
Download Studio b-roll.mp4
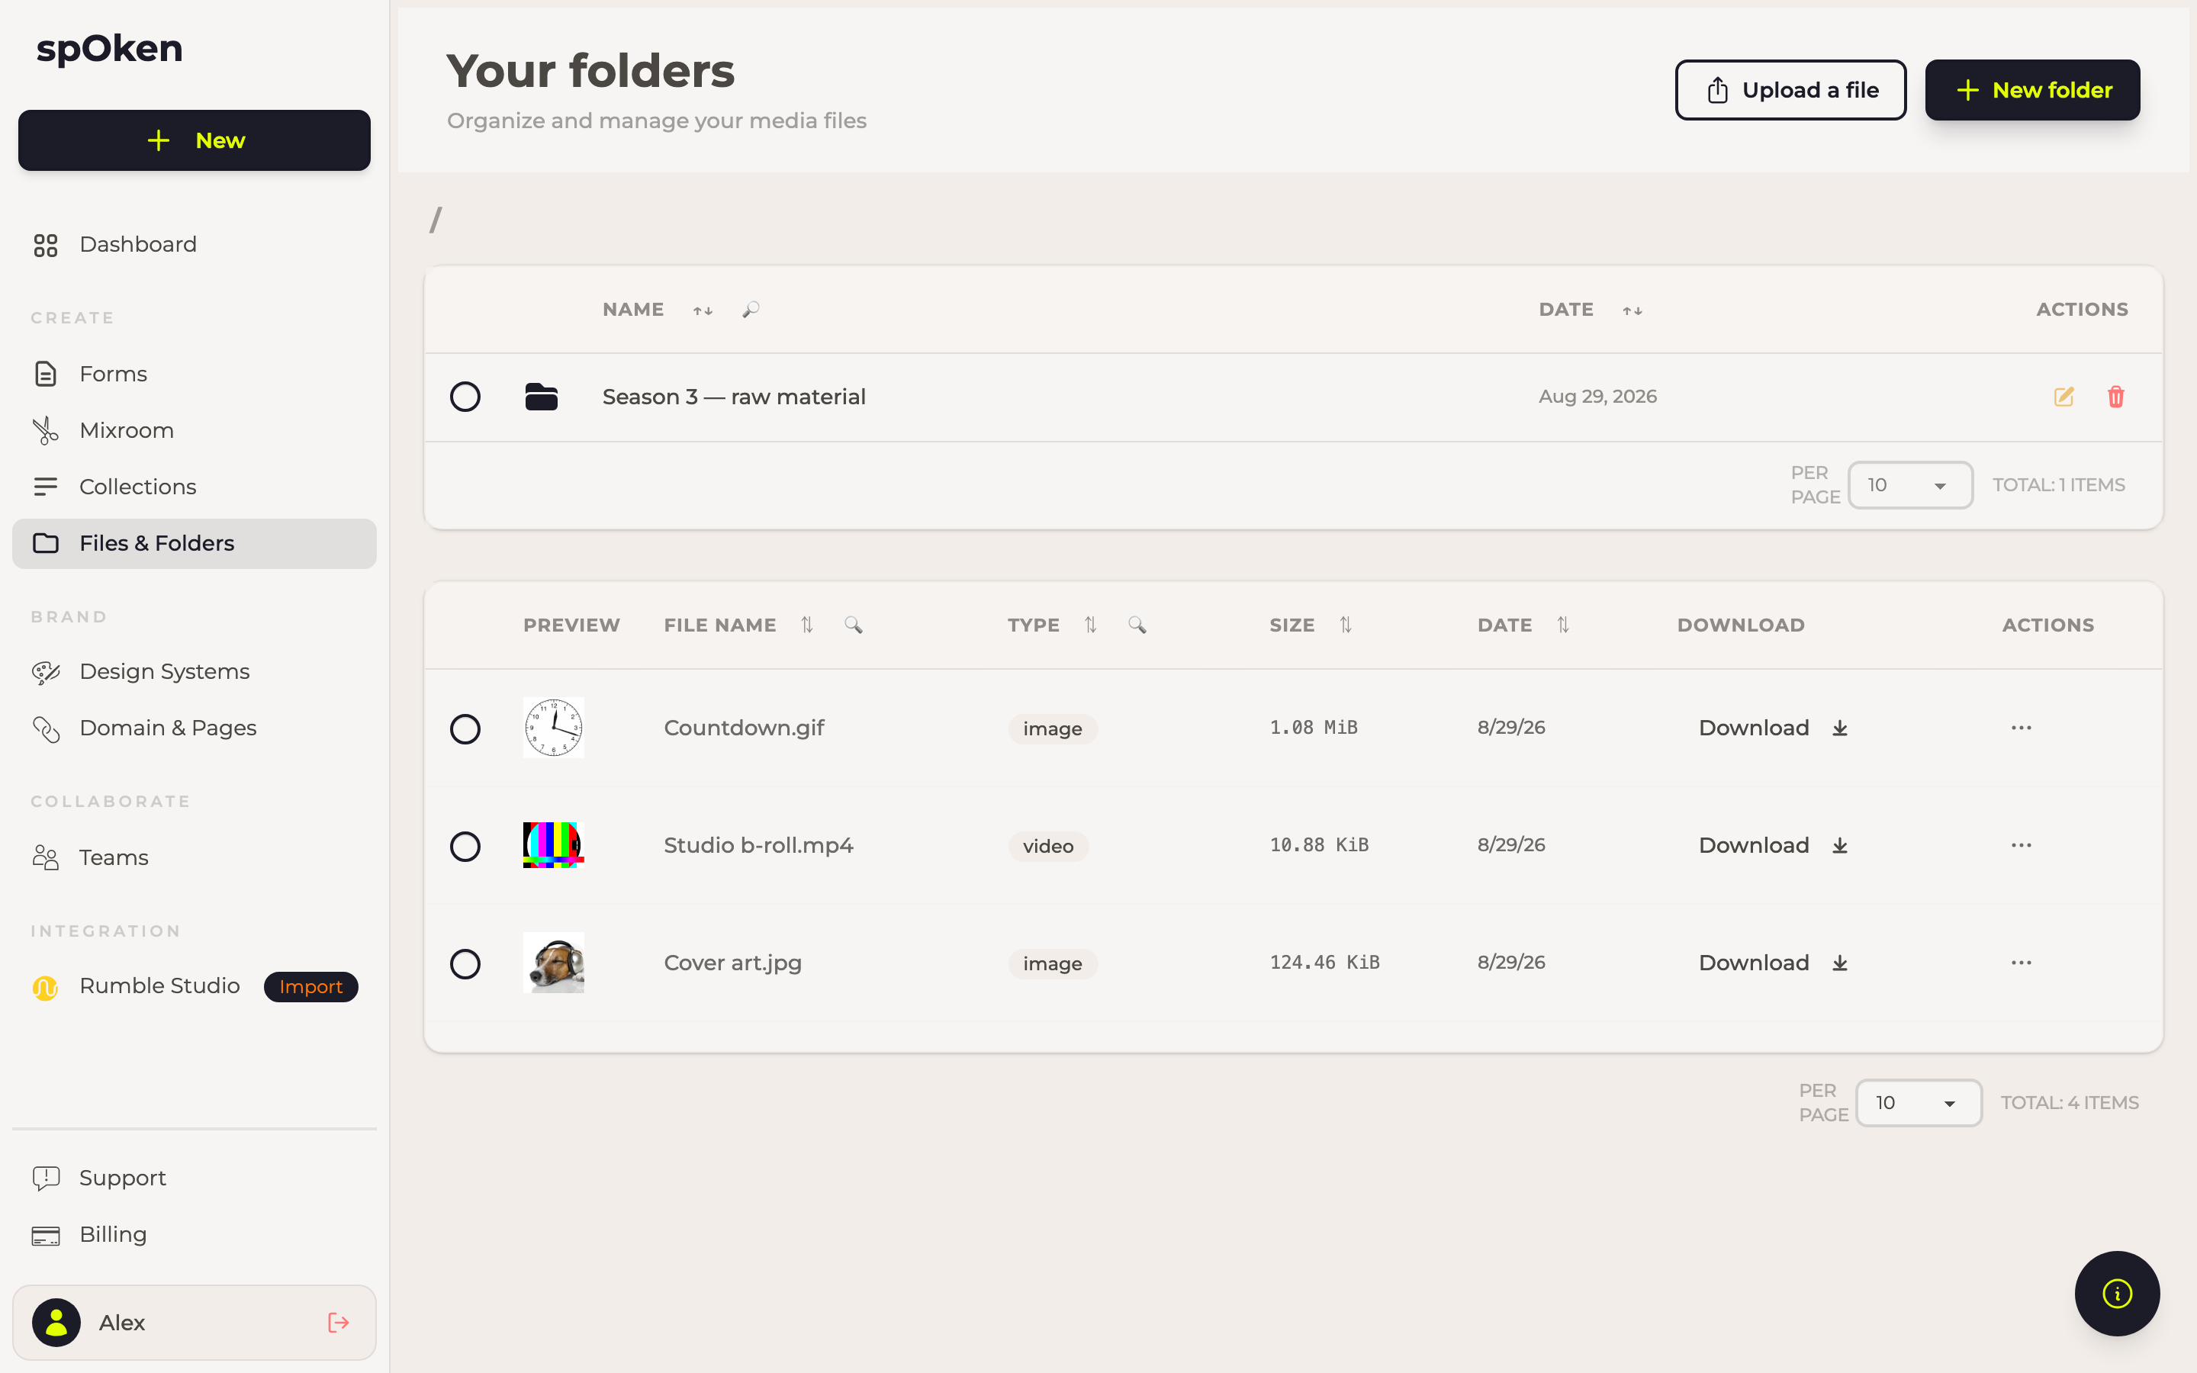pos(1773,844)
